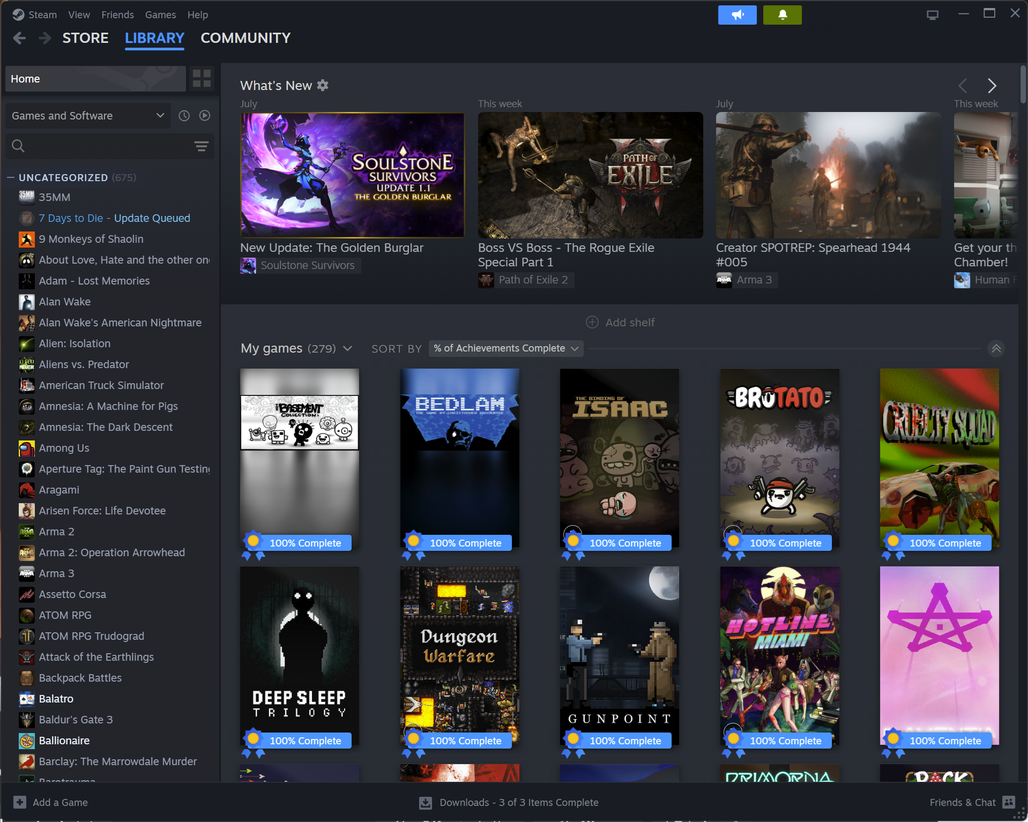Click the Arma 3 tag icon under the news
Screen dimensions: 1028x822
click(724, 280)
